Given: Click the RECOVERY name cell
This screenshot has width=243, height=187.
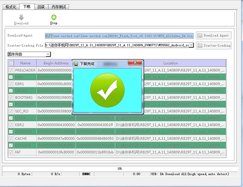Looking at the screenshot, I should click(x=25, y=104).
